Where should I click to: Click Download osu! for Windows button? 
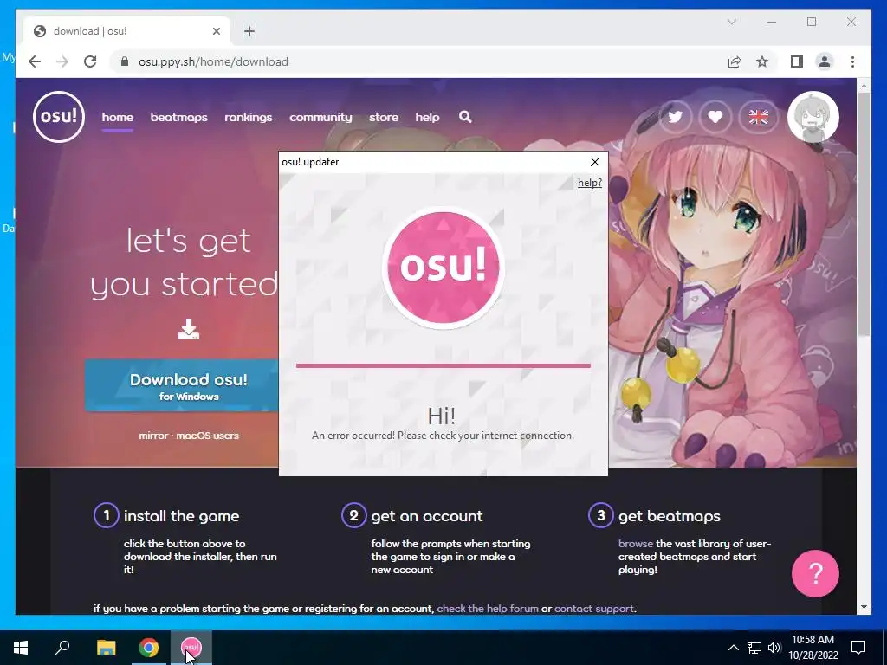182,385
